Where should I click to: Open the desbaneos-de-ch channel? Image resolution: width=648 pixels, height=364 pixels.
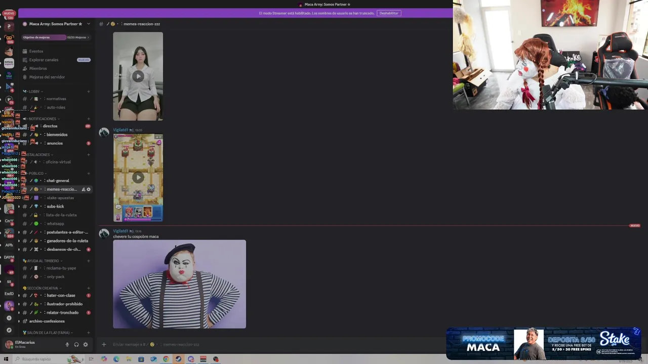tap(56, 249)
